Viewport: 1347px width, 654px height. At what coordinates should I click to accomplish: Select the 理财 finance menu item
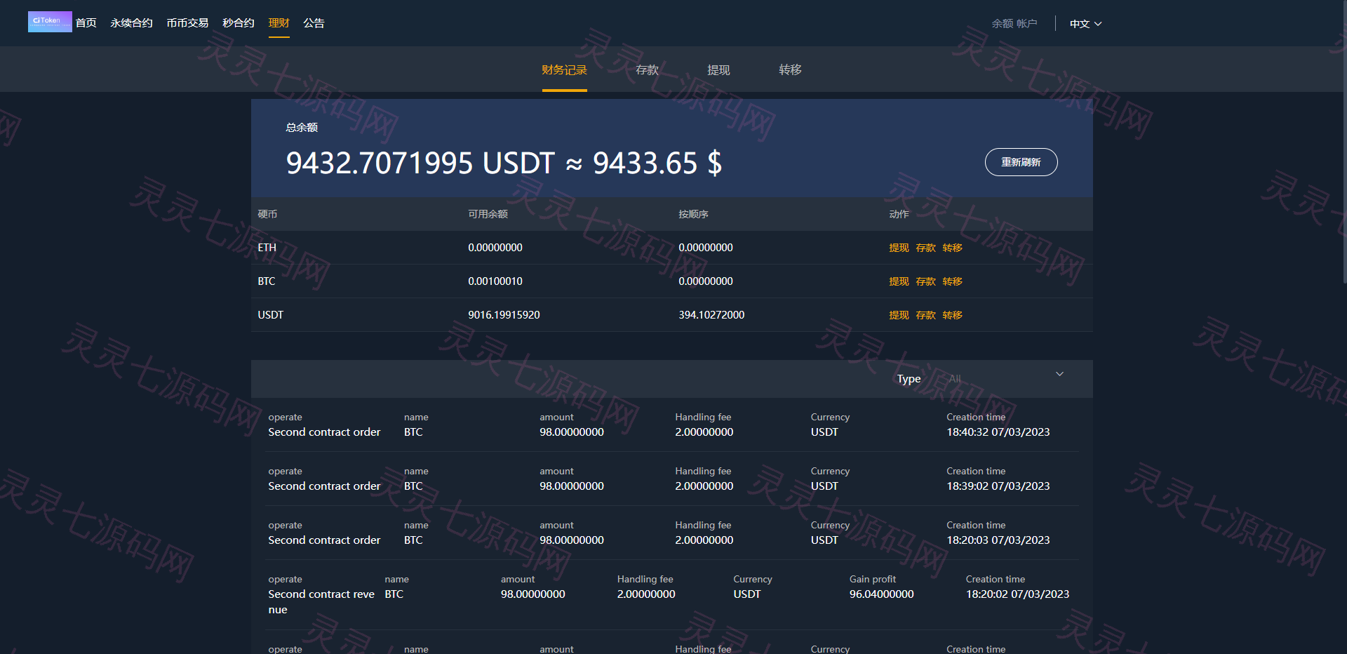point(279,23)
